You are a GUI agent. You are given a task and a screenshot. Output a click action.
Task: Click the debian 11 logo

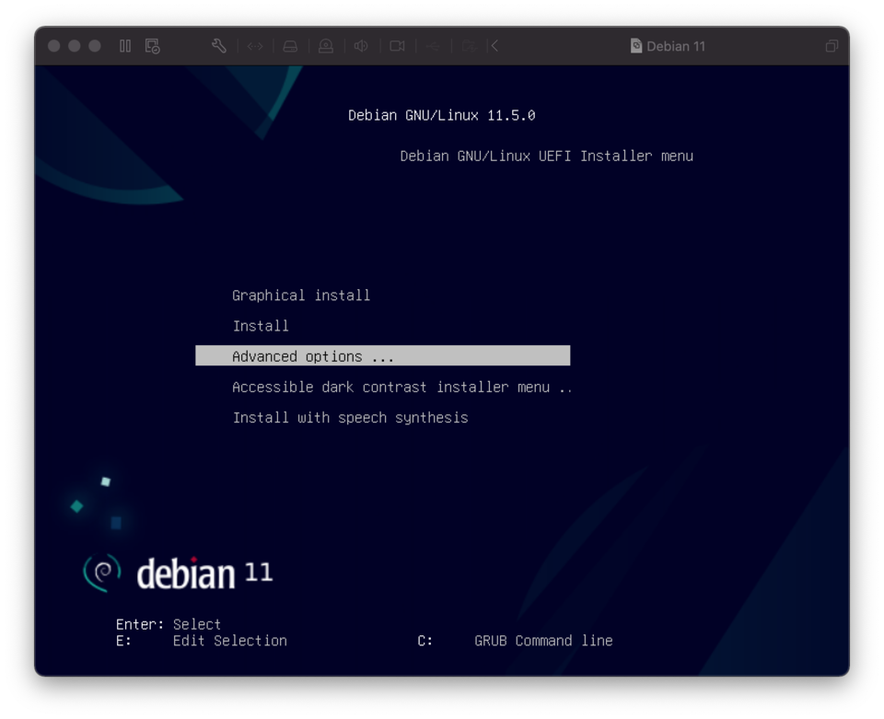click(x=173, y=573)
